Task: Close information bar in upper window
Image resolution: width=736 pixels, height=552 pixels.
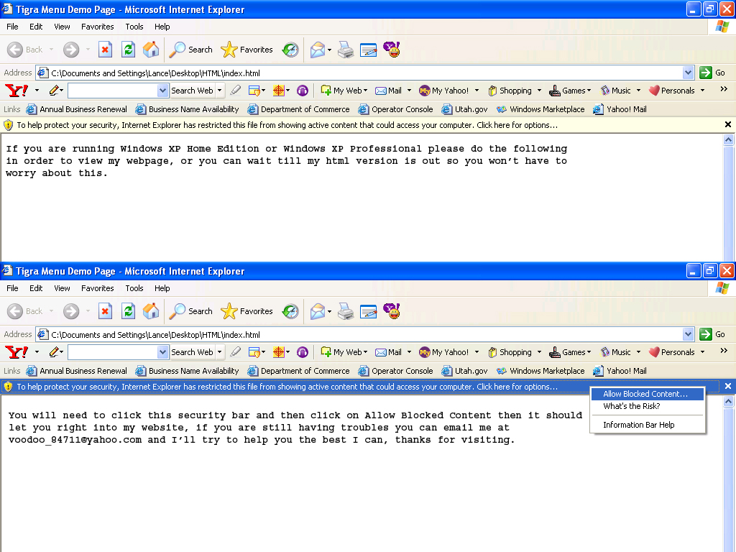Action: [727, 124]
